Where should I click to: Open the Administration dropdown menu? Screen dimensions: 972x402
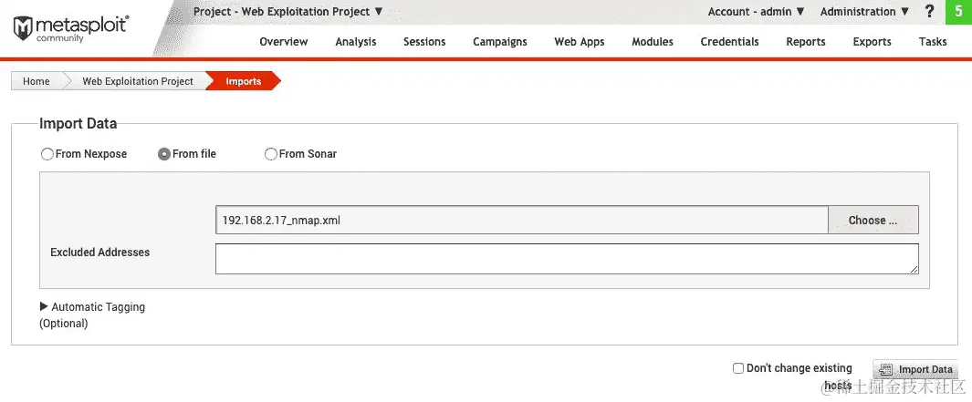(864, 12)
